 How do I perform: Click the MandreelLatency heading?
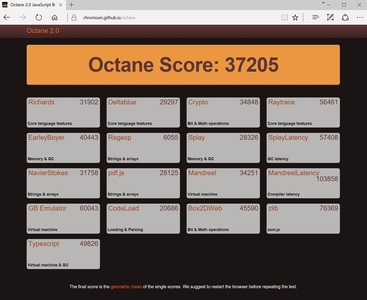(x=294, y=173)
